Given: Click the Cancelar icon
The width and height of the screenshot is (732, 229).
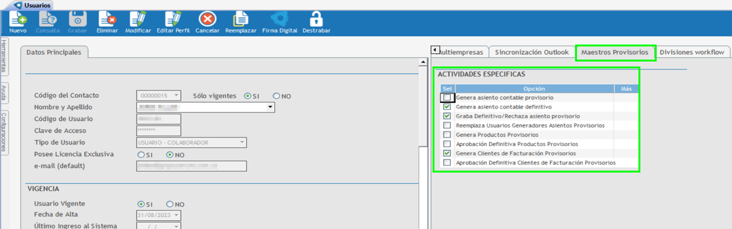Looking at the screenshot, I should [x=207, y=19].
